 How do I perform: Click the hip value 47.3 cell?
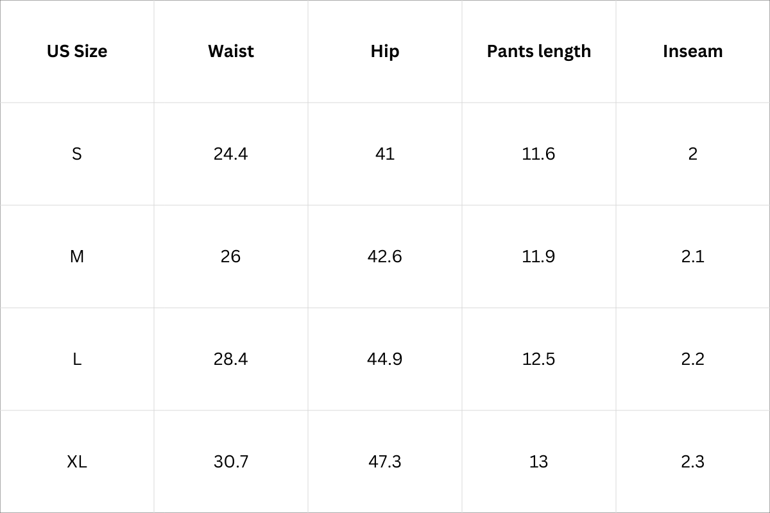(385, 462)
